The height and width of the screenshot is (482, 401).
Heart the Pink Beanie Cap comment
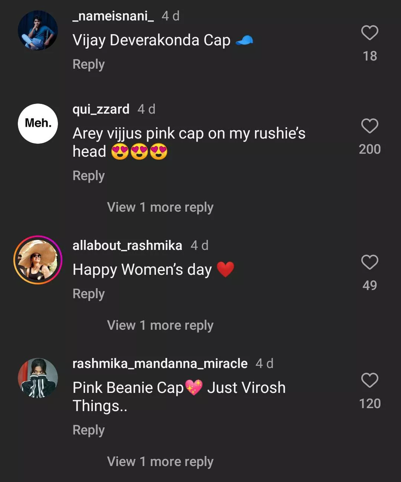click(x=369, y=381)
